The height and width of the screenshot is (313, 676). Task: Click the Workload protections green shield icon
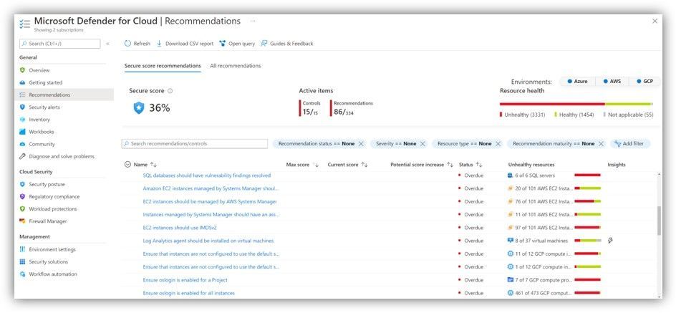(22, 208)
